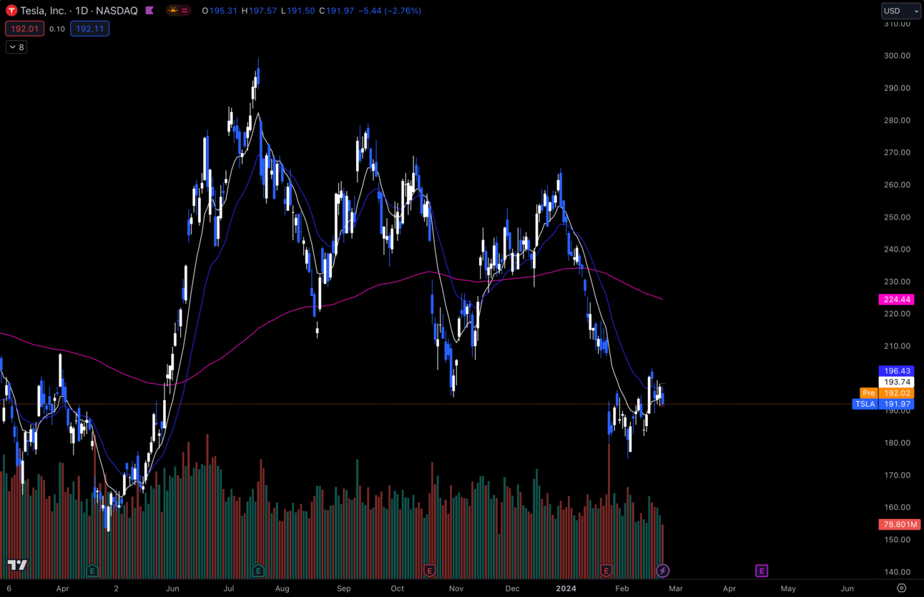This screenshot has width=924, height=597.
Task: Open green earnings E marker for April 2023
Action: [x=92, y=571]
